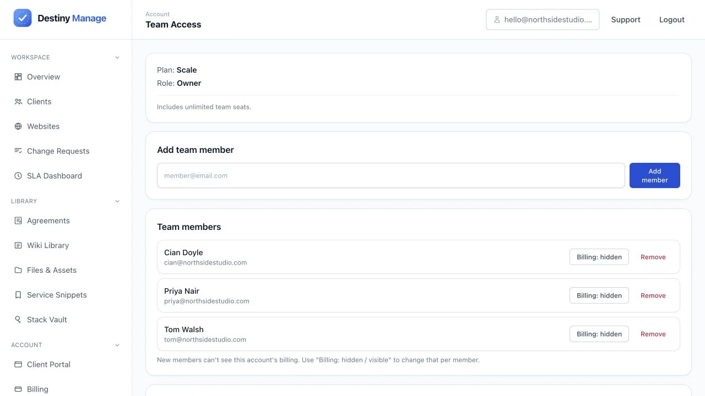
Task: Click the Wiki Library icon
Action: pos(18,245)
